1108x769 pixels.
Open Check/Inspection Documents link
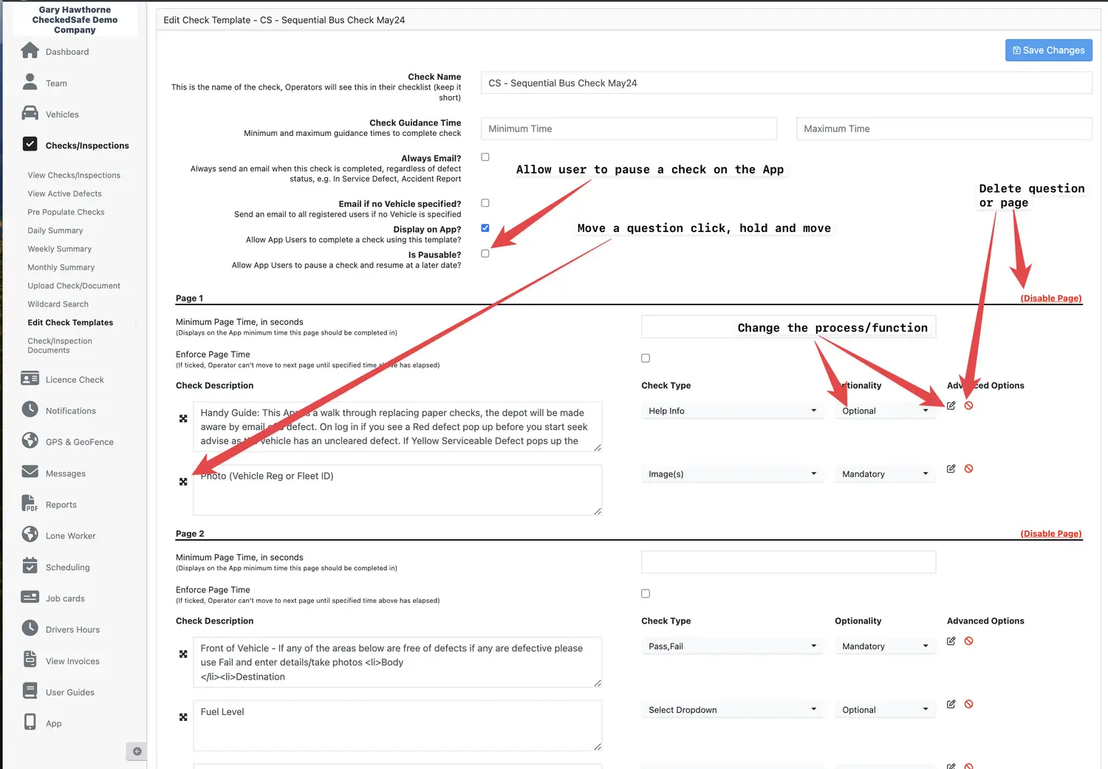click(60, 346)
